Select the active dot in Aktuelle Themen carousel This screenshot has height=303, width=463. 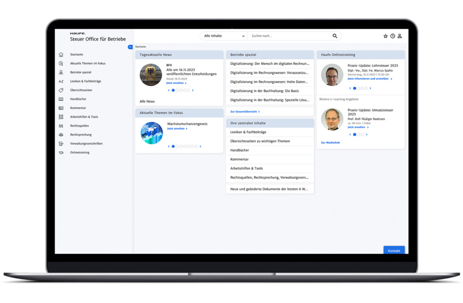[x=173, y=147]
